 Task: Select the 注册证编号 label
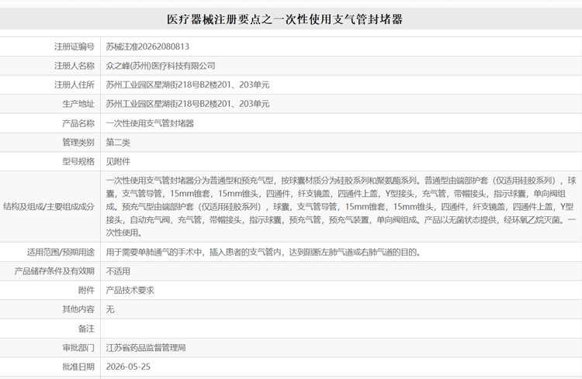click(74, 47)
